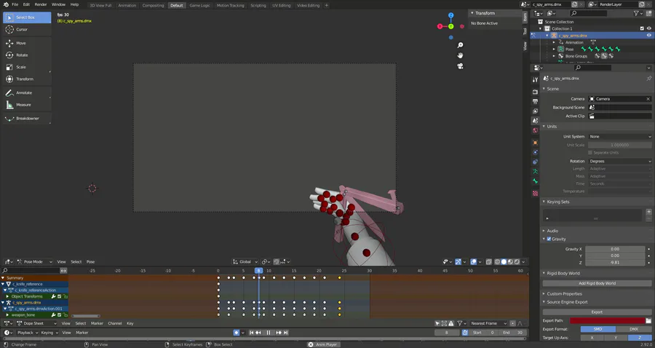Browse folder icon beside Export Path
The image size is (655, 348).
[x=648, y=321]
